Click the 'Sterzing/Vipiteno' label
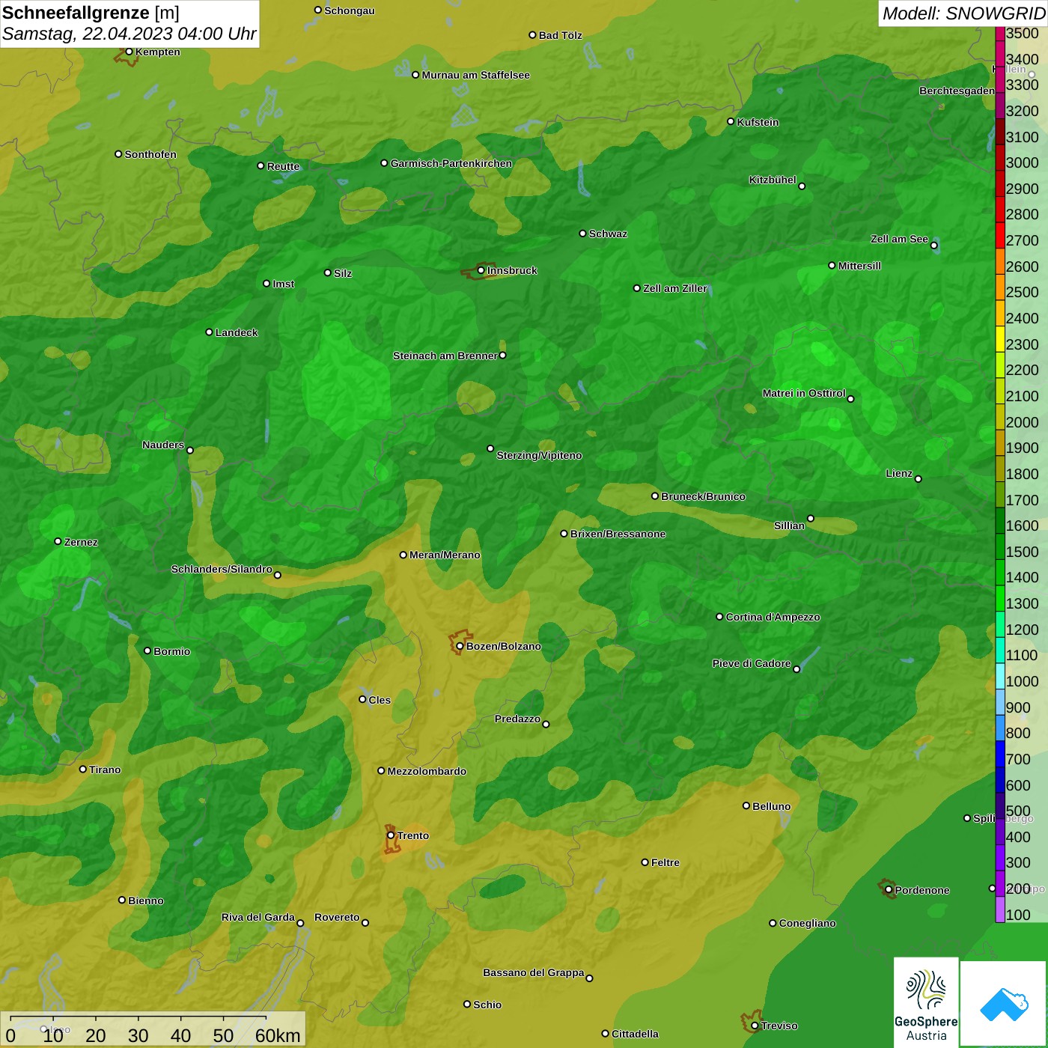Screen dimensions: 1048x1048 click(539, 455)
